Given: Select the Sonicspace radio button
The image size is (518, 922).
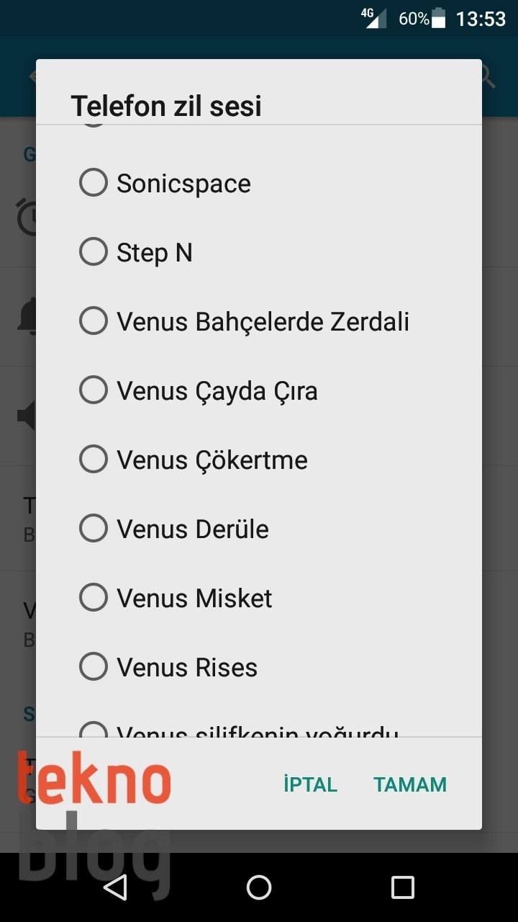Looking at the screenshot, I should [x=94, y=183].
